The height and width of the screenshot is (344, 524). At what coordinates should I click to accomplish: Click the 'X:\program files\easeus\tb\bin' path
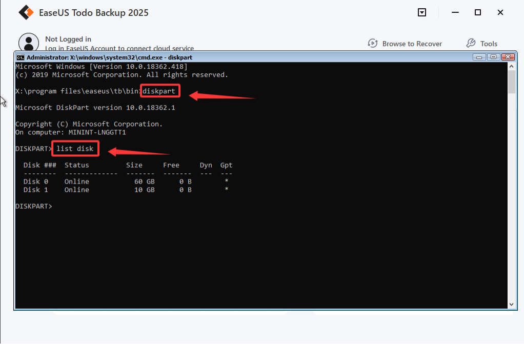pos(78,91)
